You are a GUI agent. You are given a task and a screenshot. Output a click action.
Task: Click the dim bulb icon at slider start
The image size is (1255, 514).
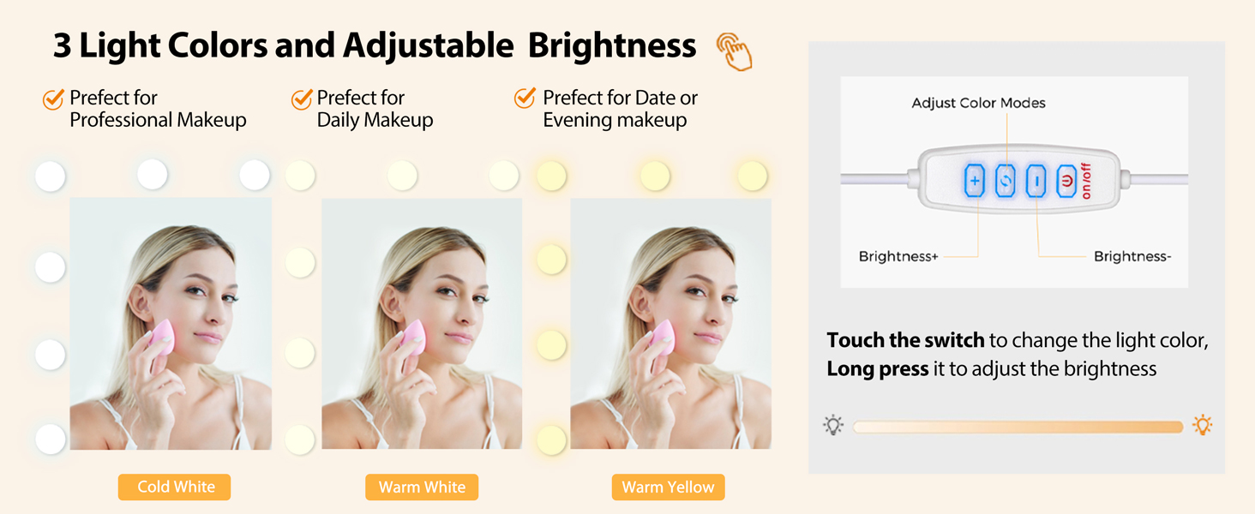(x=833, y=426)
